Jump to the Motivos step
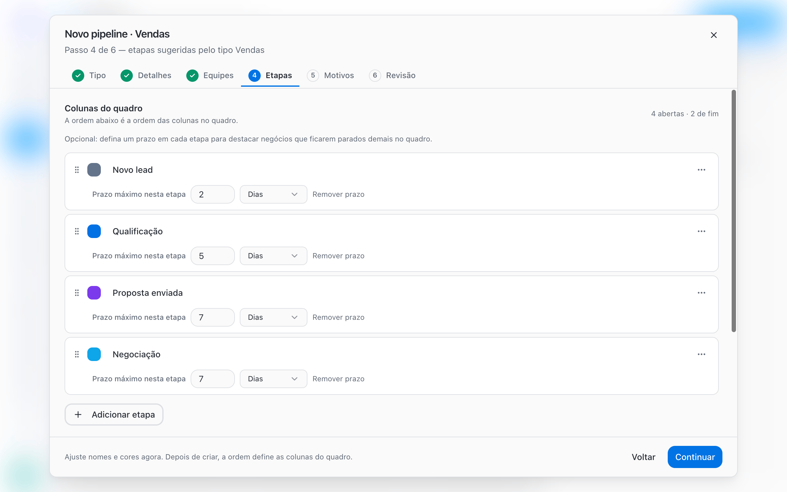 [330, 76]
